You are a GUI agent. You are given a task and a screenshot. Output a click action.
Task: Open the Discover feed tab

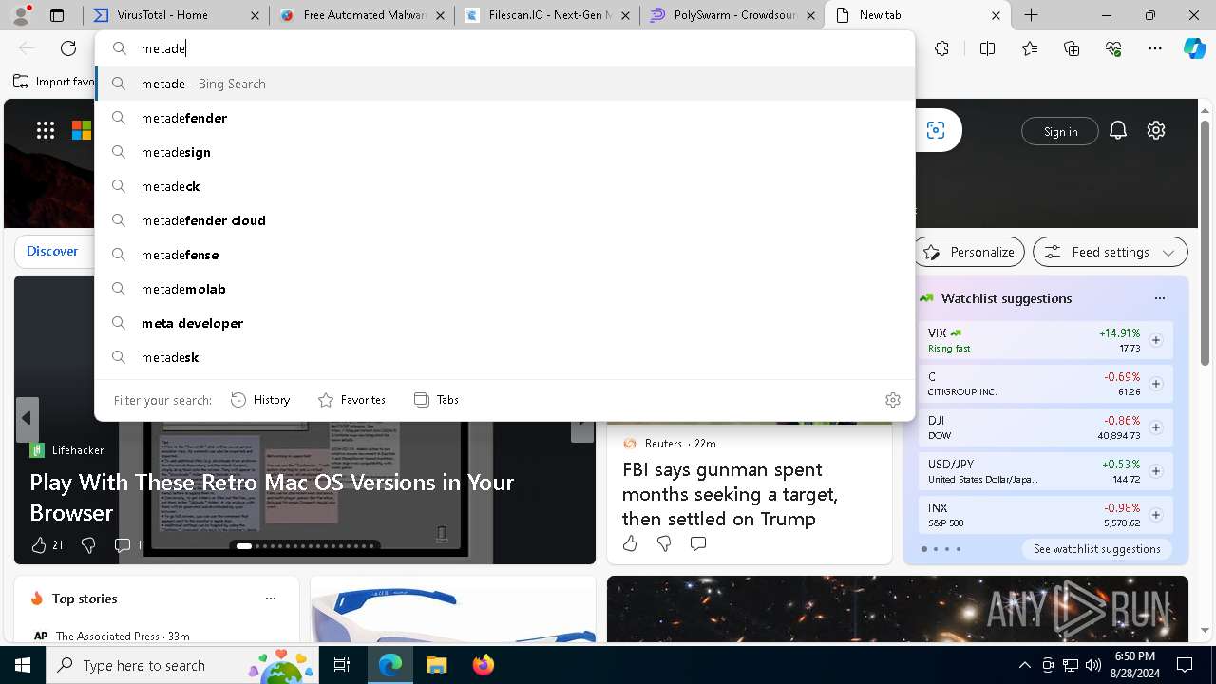click(52, 252)
